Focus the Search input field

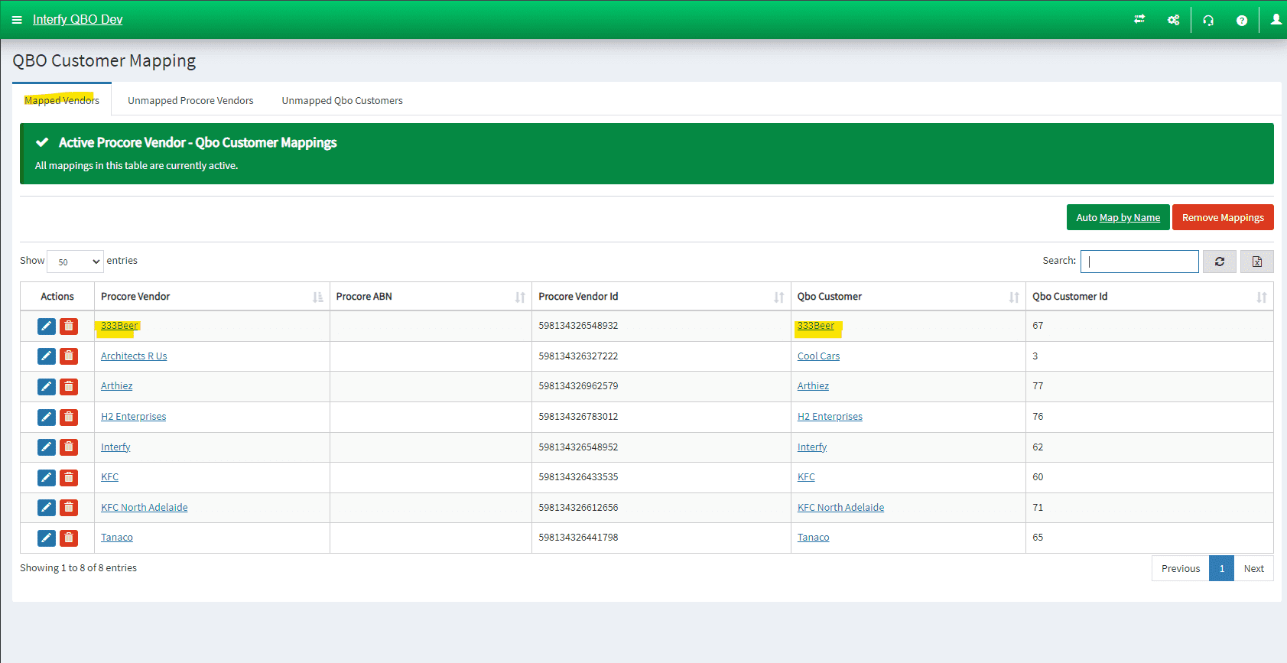pos(1139,262)
